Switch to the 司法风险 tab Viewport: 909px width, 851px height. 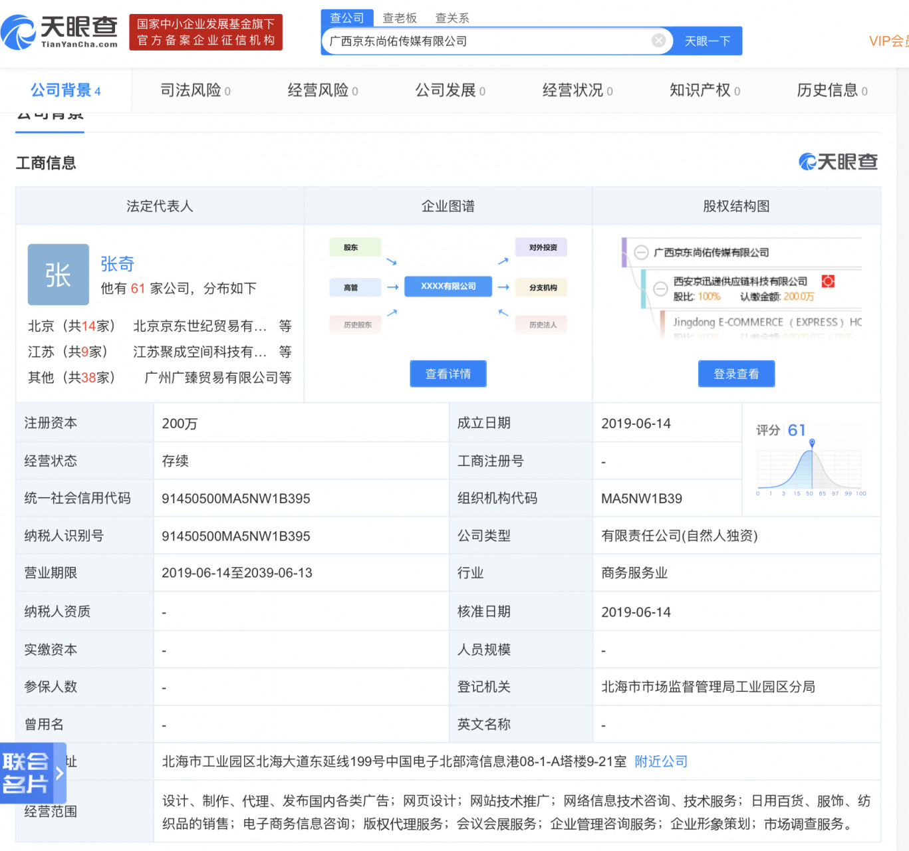pos(195,90)
